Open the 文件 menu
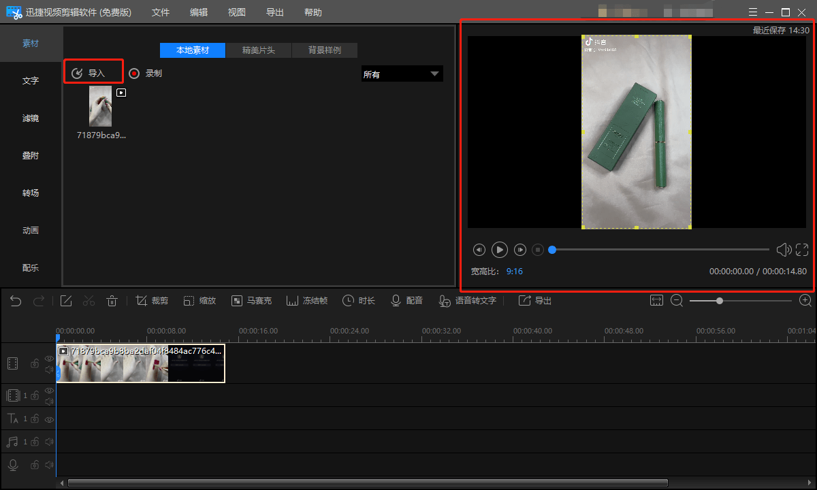This screenshot has width=817, height=490. click(x=161, y=12)
